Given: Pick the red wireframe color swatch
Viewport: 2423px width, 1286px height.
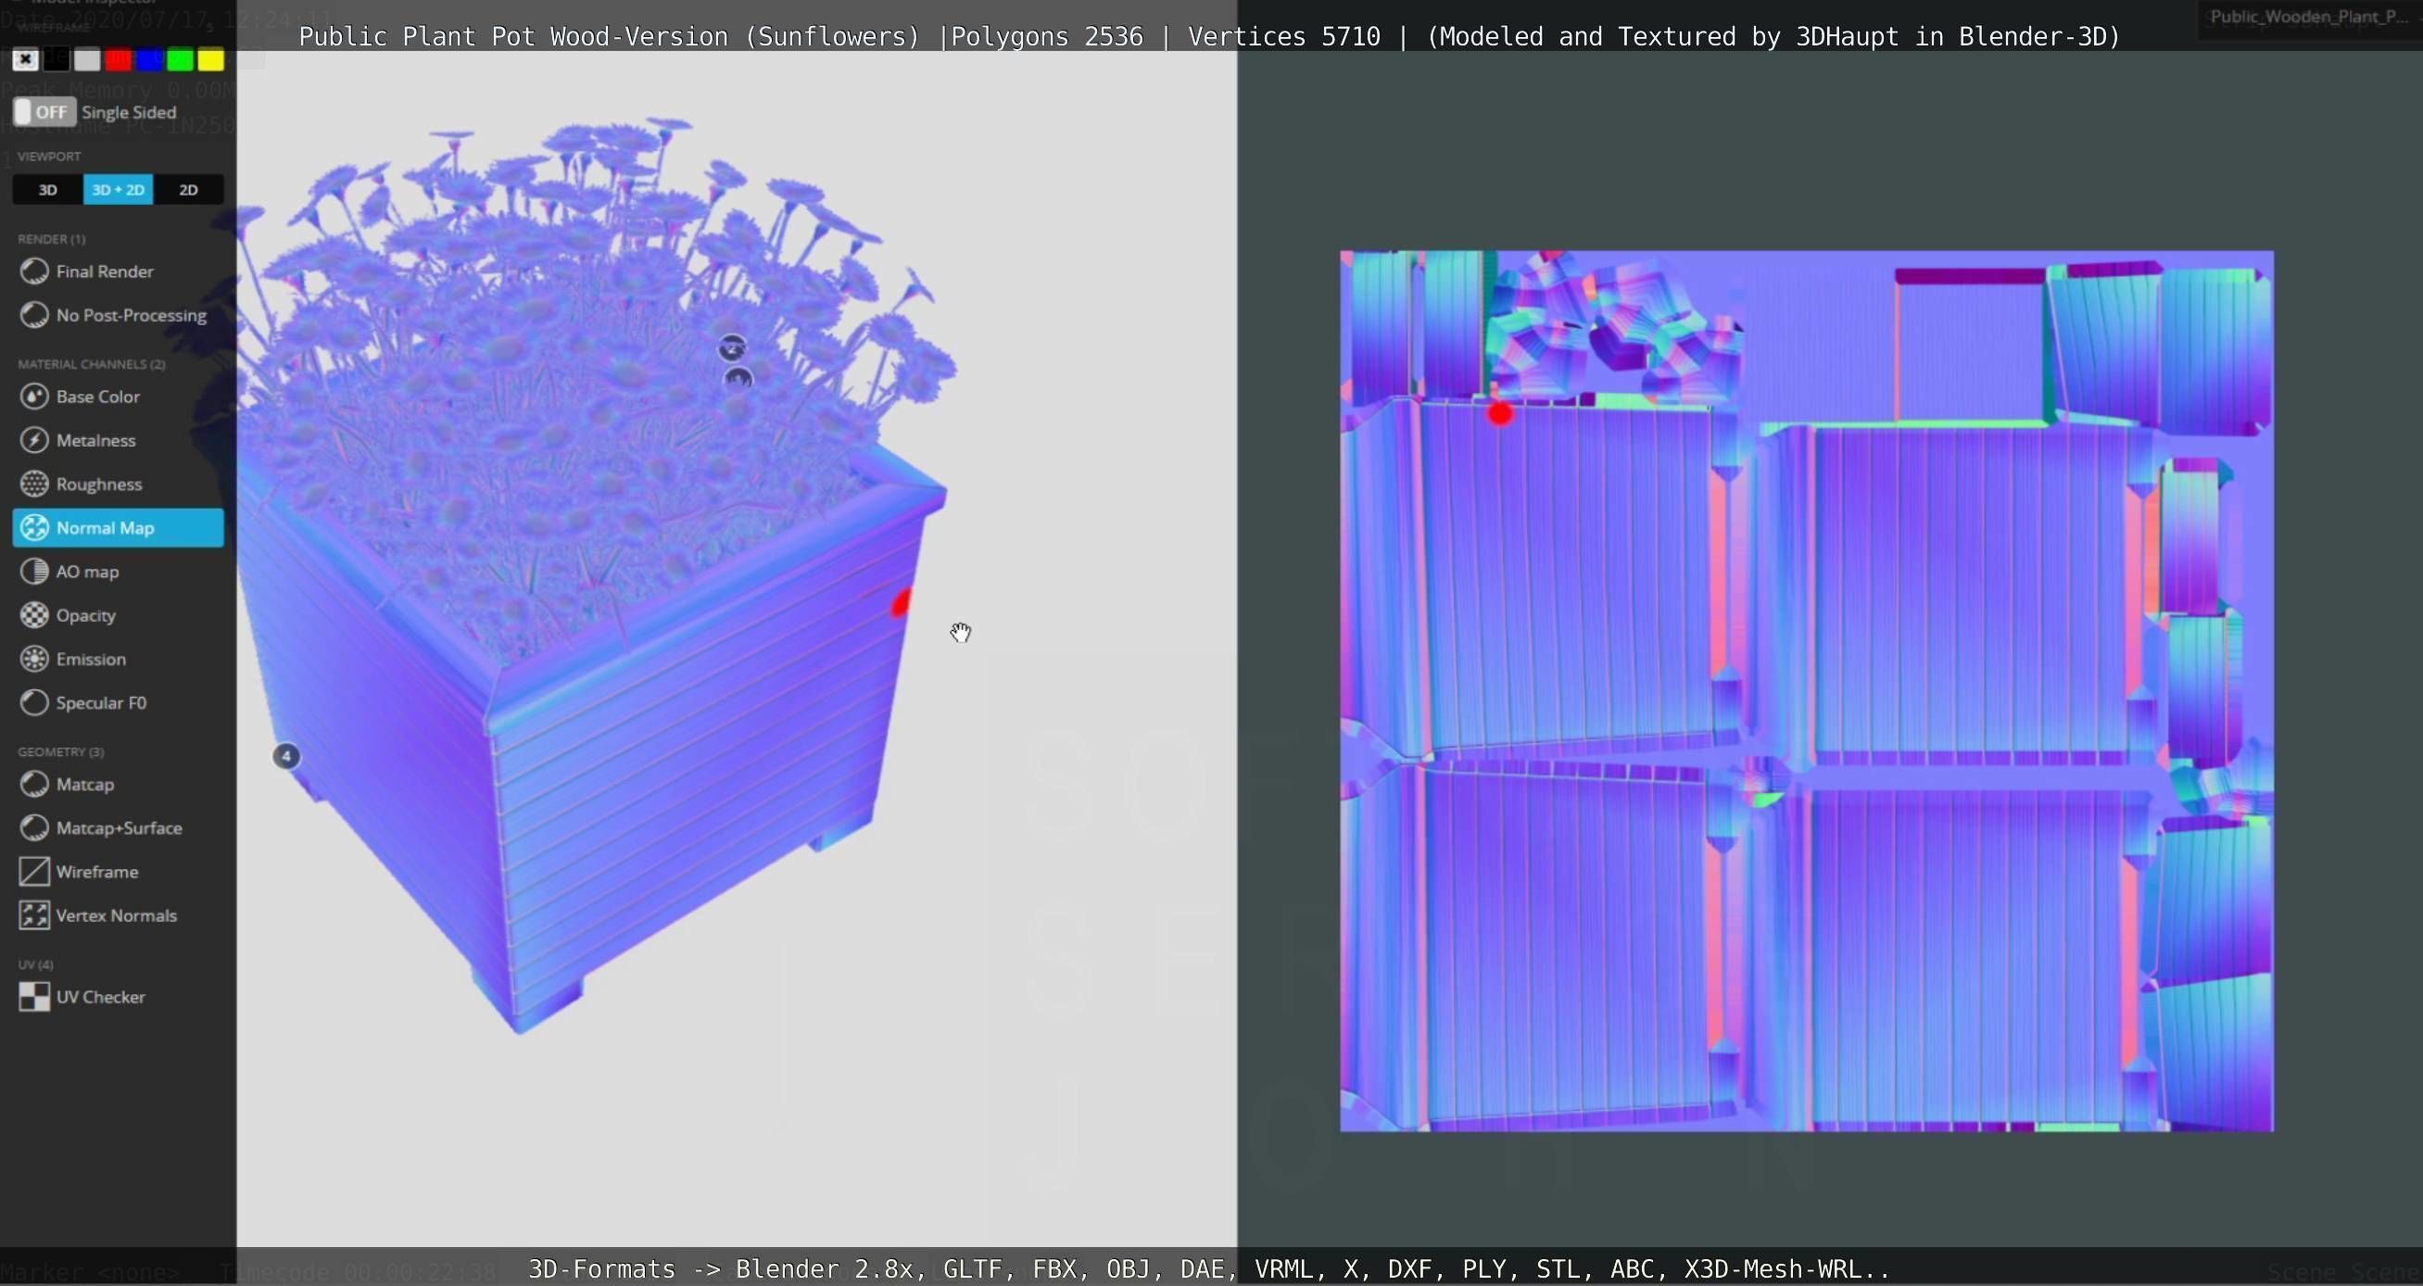Looking at the screenshot, I should [x=119, y=60].
